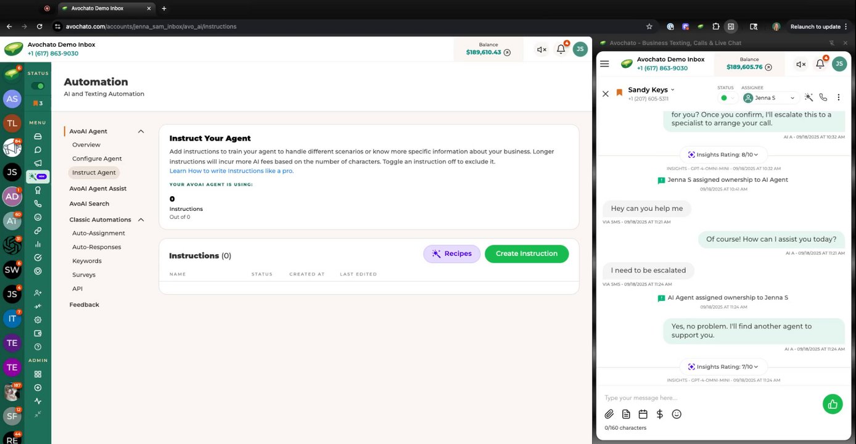
Task: Open the templates document icon in the composer
Action: coord(626,414)
